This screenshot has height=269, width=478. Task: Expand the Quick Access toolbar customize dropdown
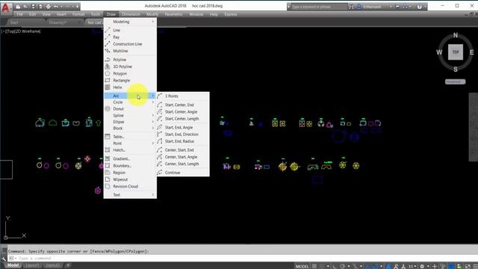click(x=77, y=7)
